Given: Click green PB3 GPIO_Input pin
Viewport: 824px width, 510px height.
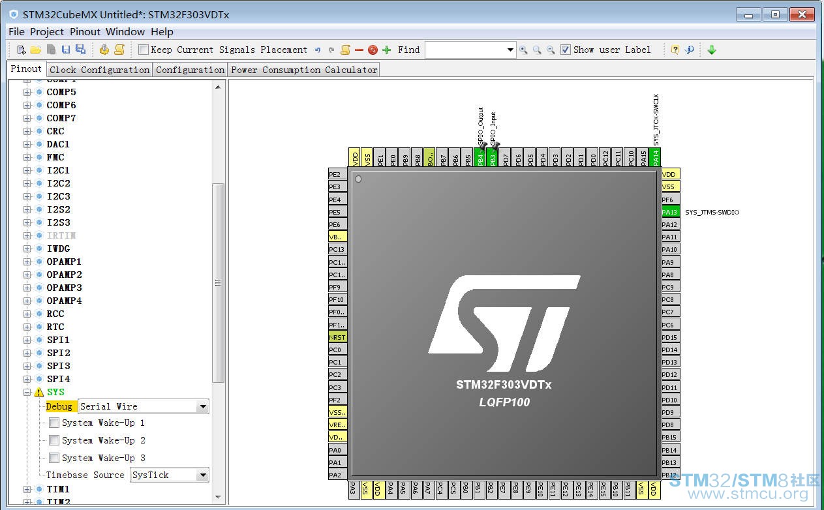Looking at the screenshot, I should click(x=493, y=157).
